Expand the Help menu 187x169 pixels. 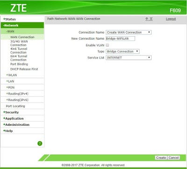point(8,131)
